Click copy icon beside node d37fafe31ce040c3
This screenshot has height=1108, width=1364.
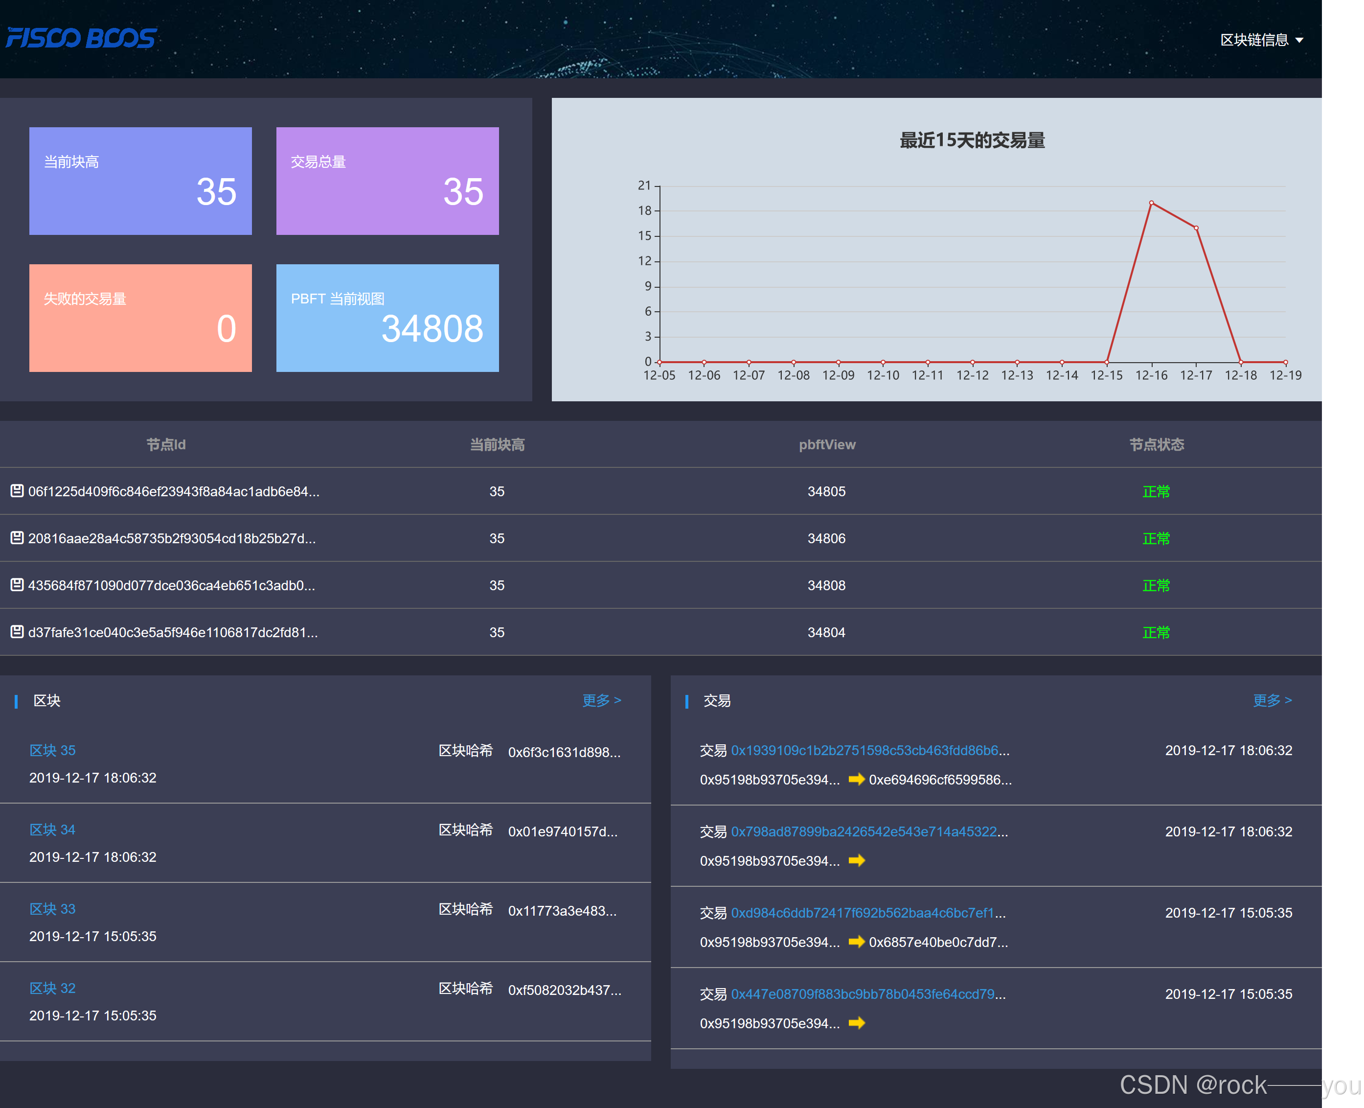(17, 632)
